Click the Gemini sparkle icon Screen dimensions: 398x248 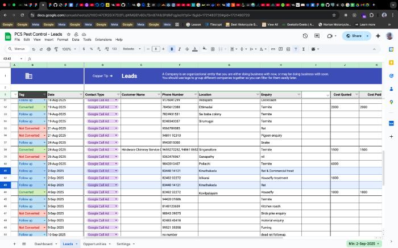(x=378, y=36)
